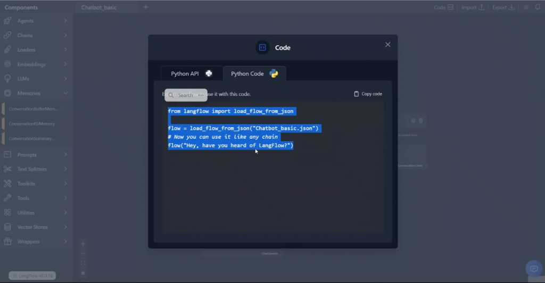Select the ConversationKGMemory component
This screenshot has height=283, width=545.
pyautogui.click(x=34, y=123)
